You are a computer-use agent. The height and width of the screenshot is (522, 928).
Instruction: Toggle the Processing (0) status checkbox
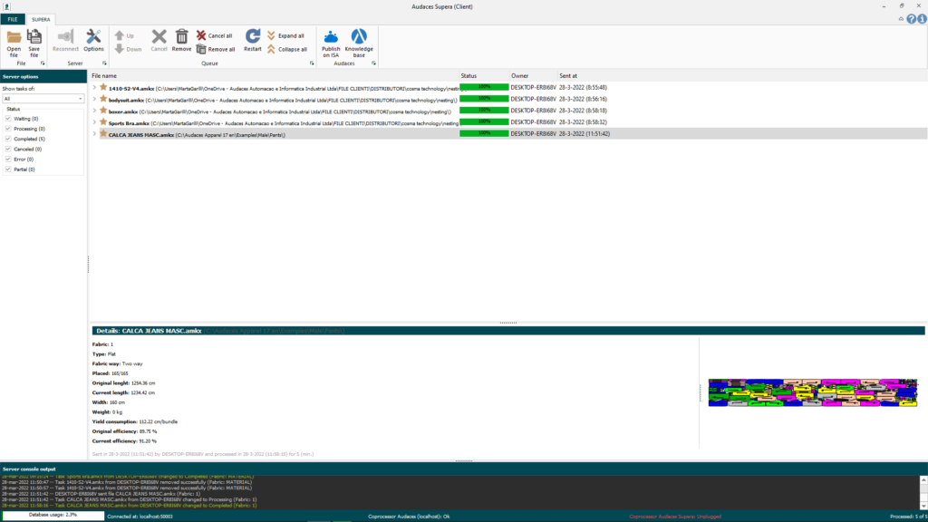[8, 129]
